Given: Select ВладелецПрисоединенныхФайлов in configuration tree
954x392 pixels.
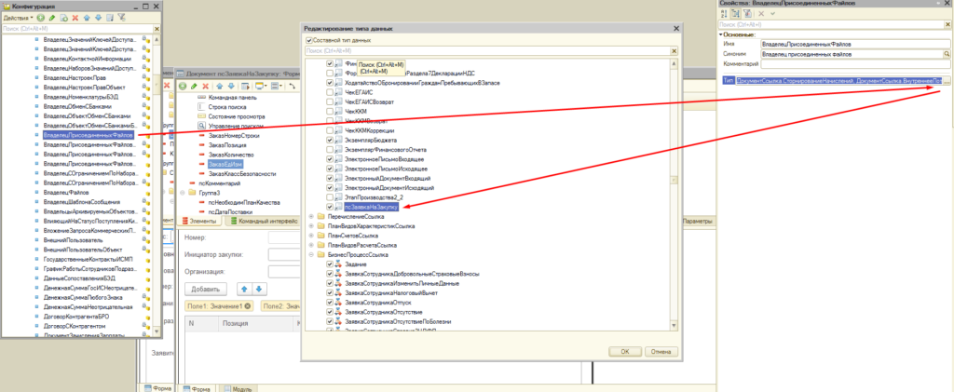Looking at the screenshot, I should [x=88, y=135].
